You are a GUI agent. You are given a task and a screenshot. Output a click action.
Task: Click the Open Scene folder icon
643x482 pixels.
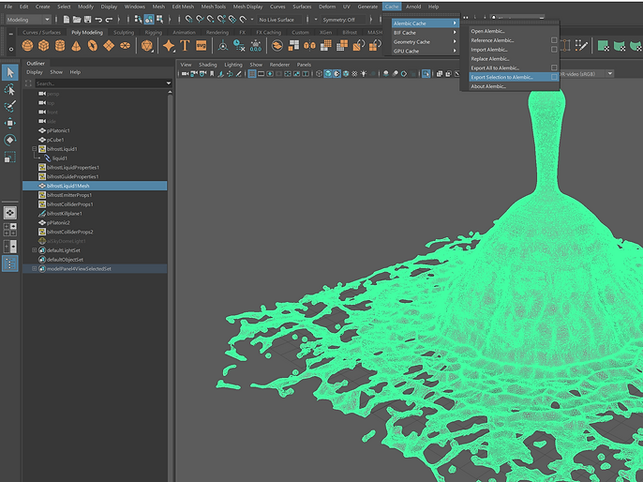click(77, 20)
